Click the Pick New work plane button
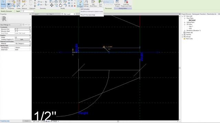 100,3
